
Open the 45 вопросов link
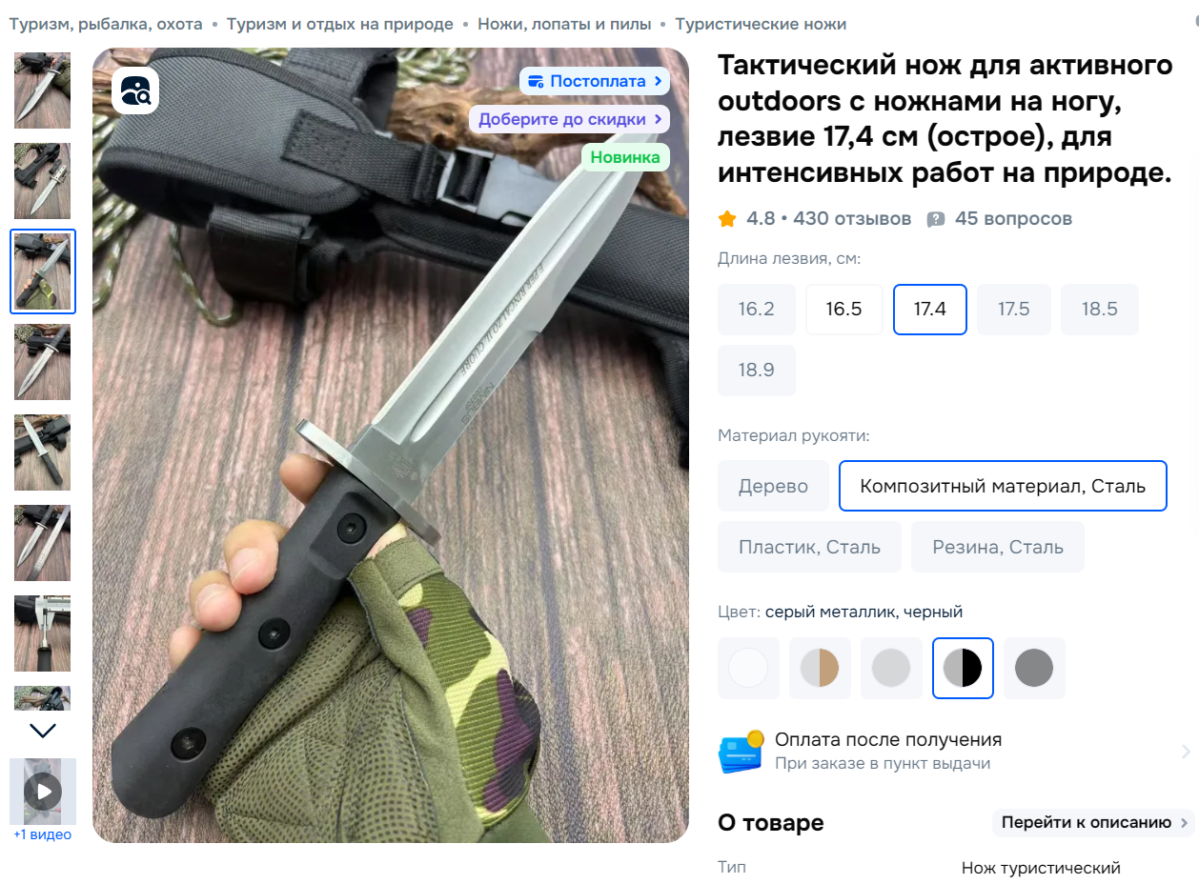[x=1013, y=219]
